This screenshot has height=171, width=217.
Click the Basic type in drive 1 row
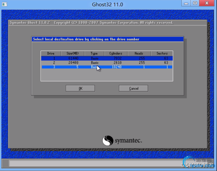[x=95, y=58]
